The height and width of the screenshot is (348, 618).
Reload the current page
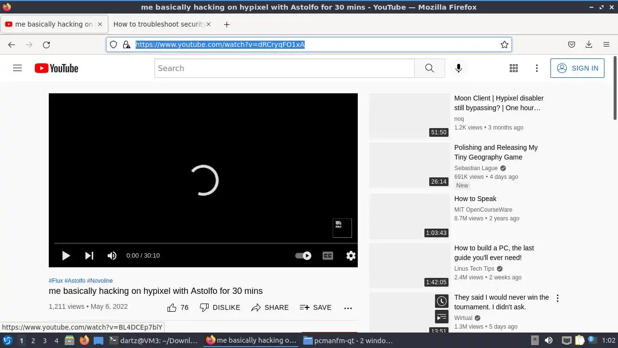click(46, 44)
